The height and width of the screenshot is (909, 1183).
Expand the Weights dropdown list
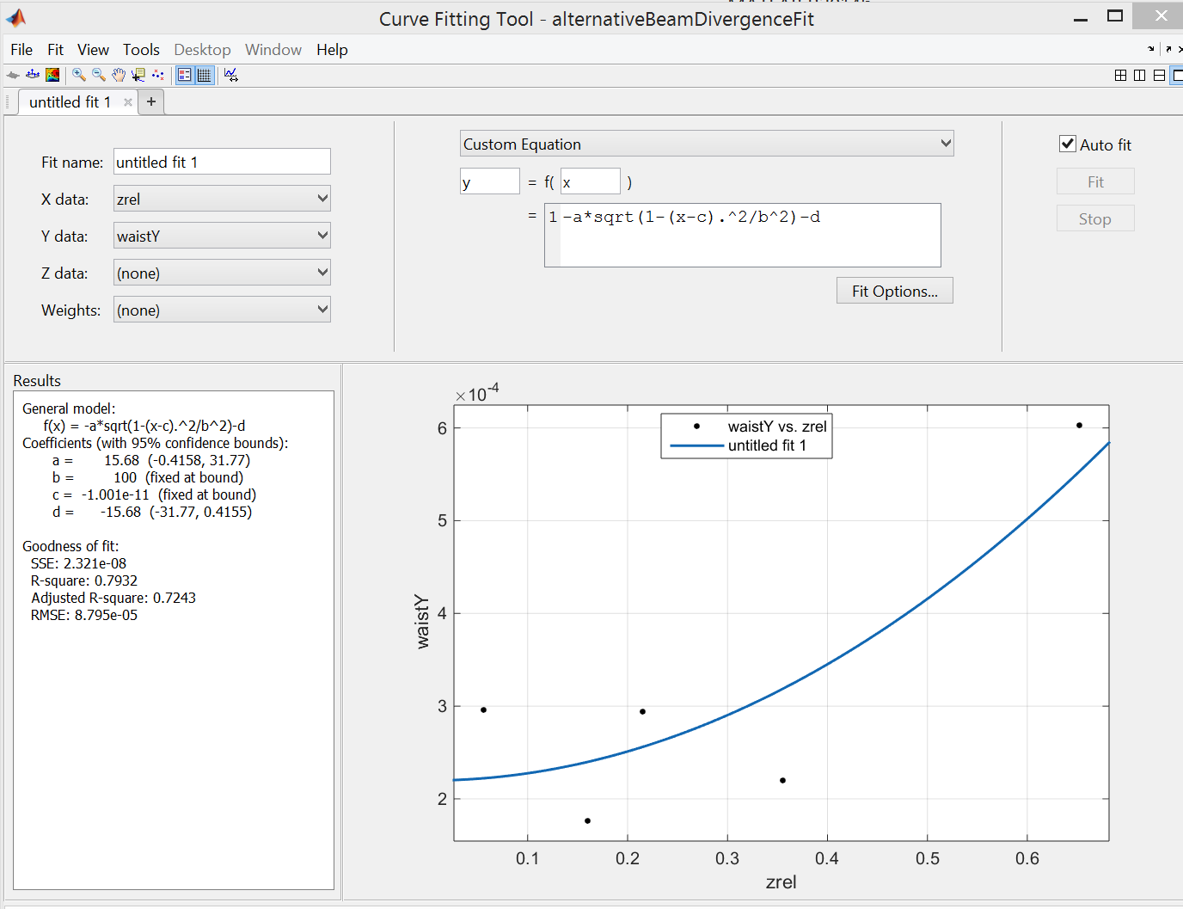[222, 310]
